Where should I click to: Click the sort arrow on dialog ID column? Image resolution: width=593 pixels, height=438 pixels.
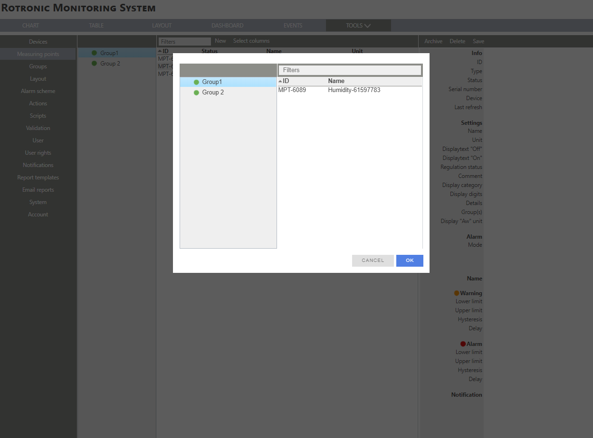point(280,81)
